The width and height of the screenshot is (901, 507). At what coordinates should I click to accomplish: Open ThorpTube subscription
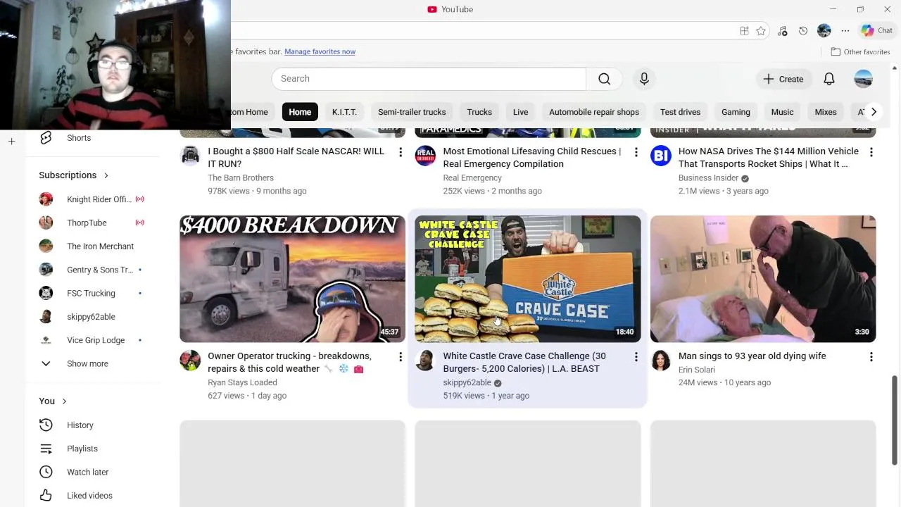pyautogui.click(x=93, y=223)
